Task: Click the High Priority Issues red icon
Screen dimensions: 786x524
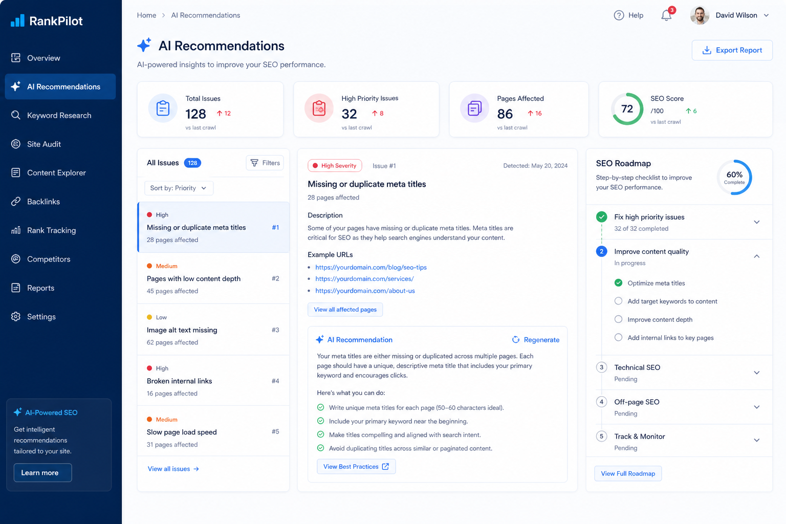Action: [x=319, y=108]
